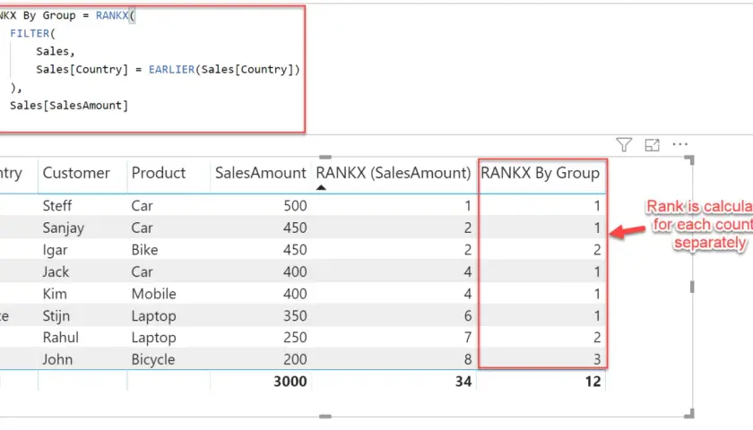Open the more options ellipsis menu
The image size is (753, 430).
pos(680,144)
